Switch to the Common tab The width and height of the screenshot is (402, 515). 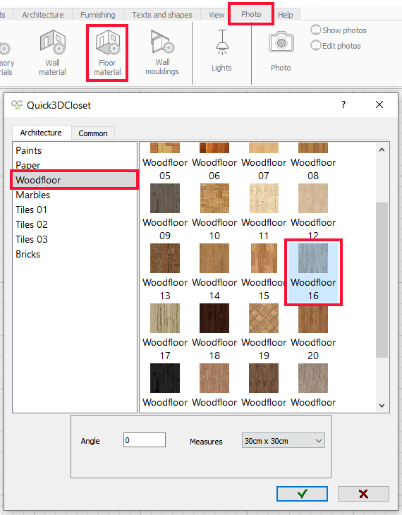point(93,133)
